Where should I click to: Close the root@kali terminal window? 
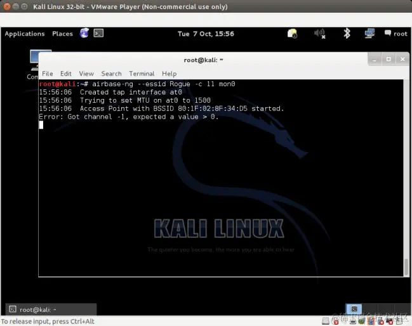tap(402, 60)
